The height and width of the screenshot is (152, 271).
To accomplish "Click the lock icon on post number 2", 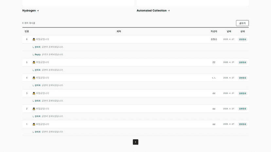I will click(x=34, y=109).
